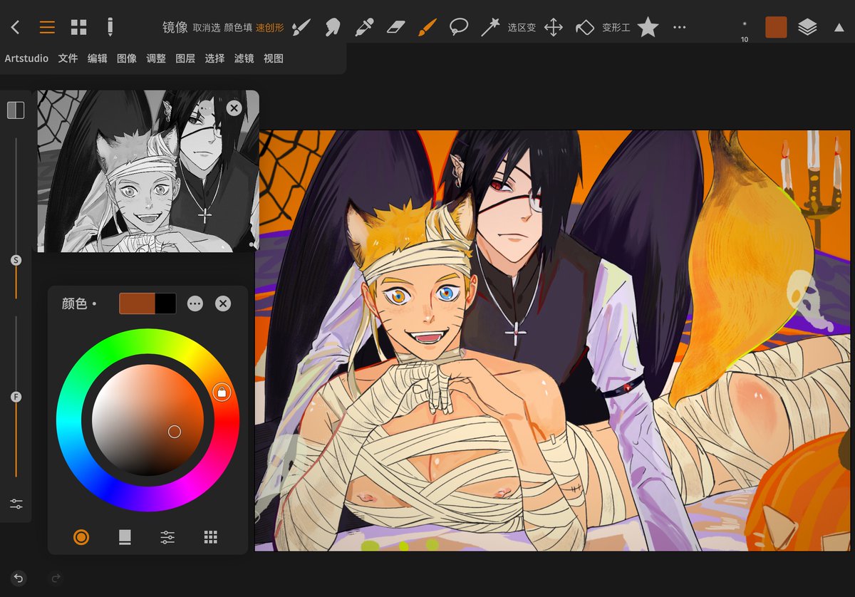Click the grayscale reference thumbnail image
The width and height of the screenshot is (855, 597).
(x=148, y=171)
